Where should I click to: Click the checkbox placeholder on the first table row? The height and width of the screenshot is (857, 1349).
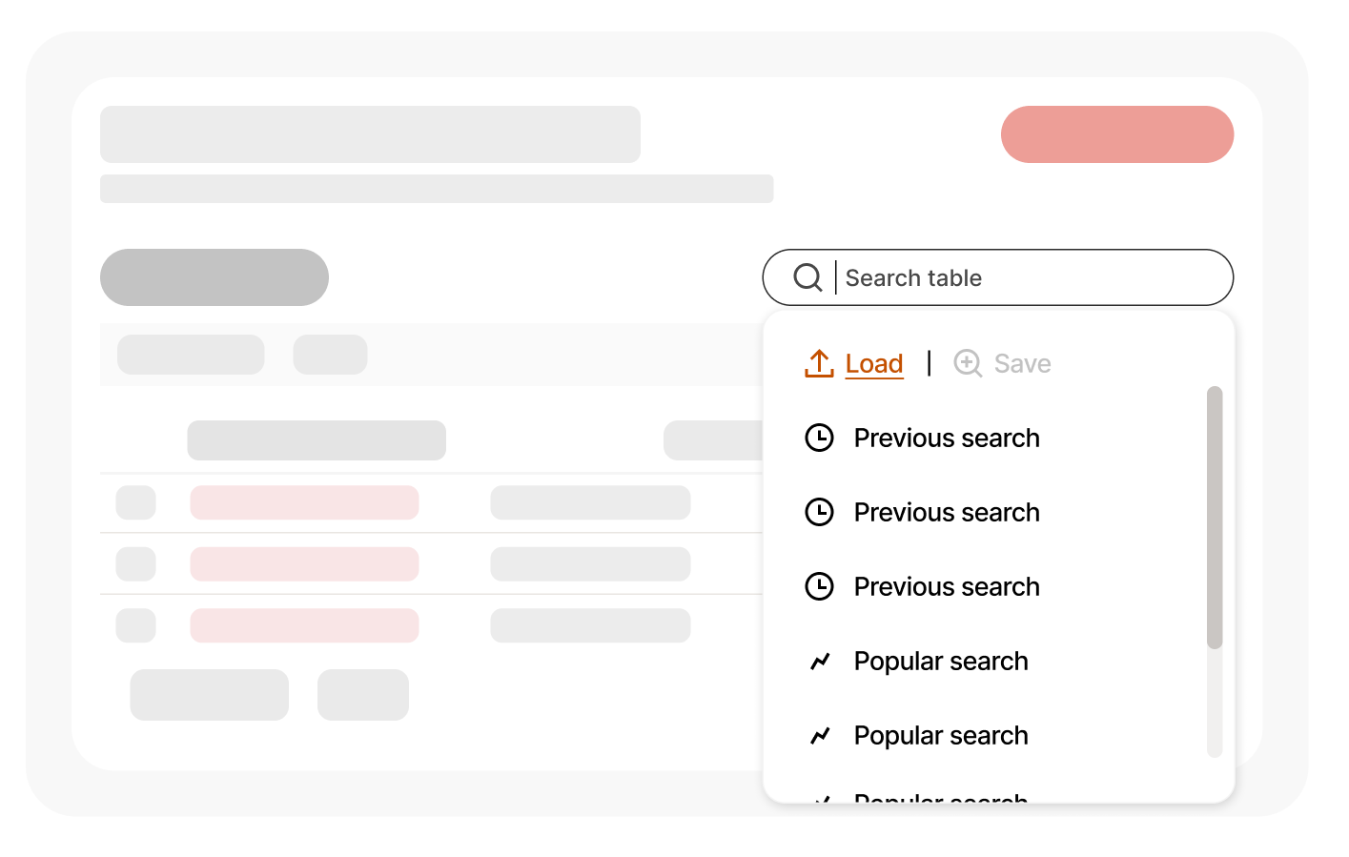[x=135, y=502]
